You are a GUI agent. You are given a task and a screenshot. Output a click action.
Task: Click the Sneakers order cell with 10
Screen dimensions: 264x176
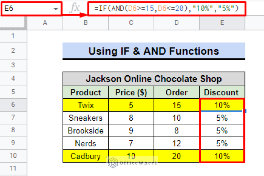(x=176, y=118)
